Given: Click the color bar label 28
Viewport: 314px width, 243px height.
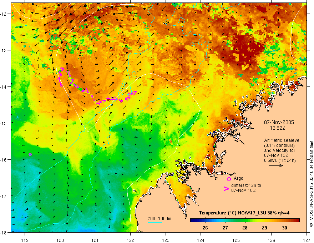Looking at the screenshot, I should (x=245, y=228).
